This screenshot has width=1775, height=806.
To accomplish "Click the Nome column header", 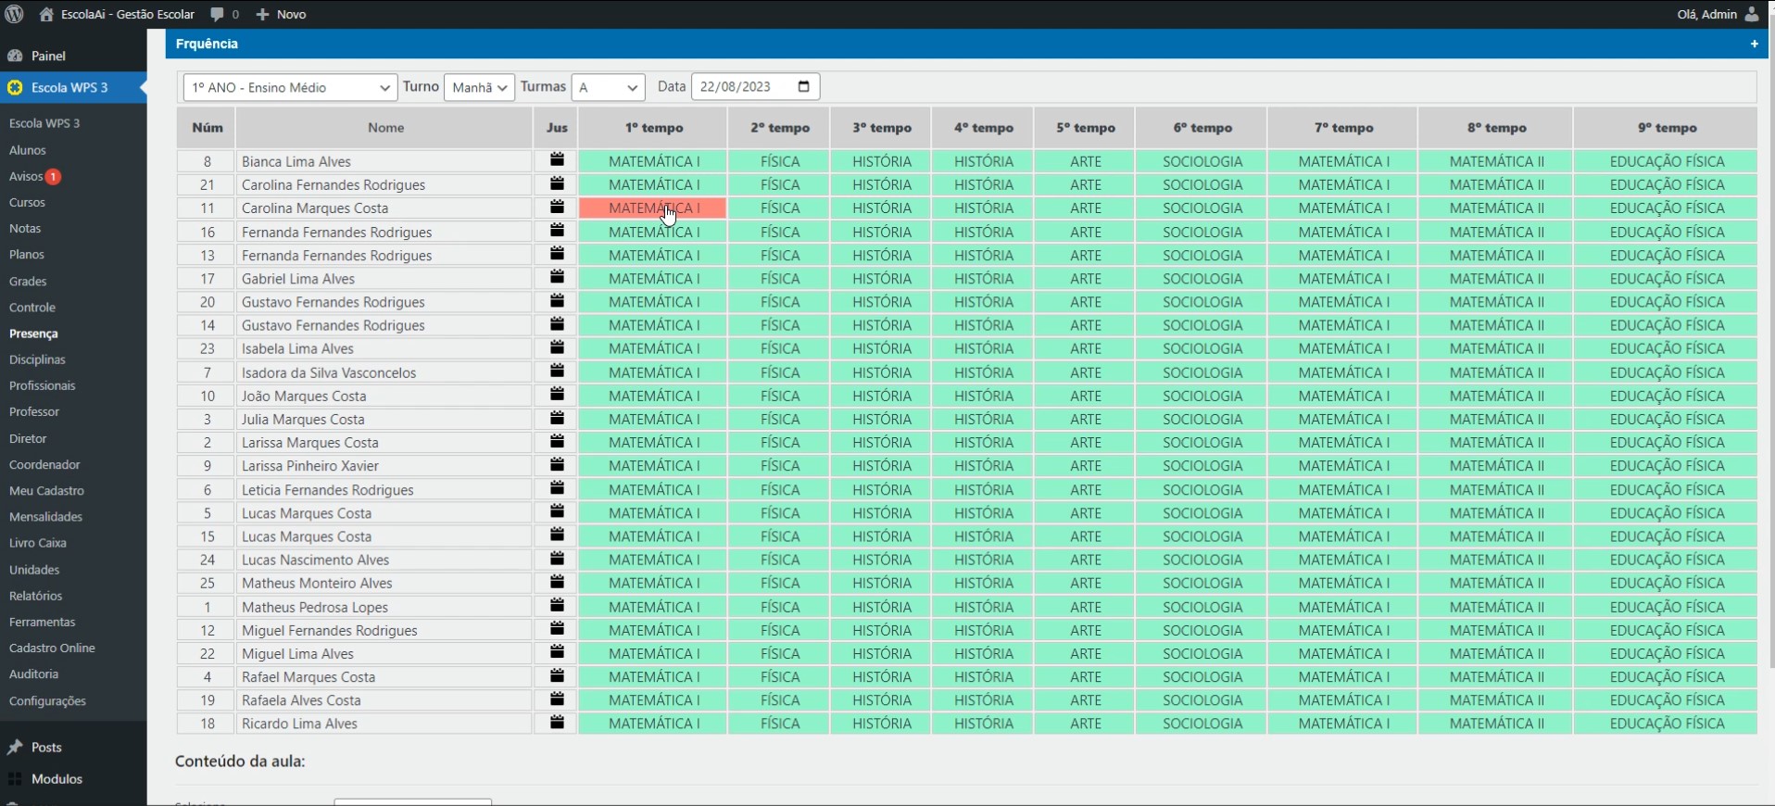I will [385, 128].
